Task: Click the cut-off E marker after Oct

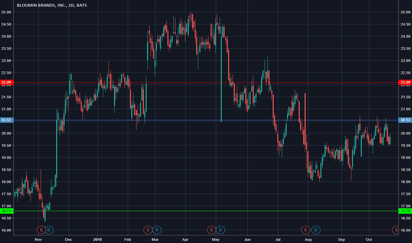Action: point(396,230)
